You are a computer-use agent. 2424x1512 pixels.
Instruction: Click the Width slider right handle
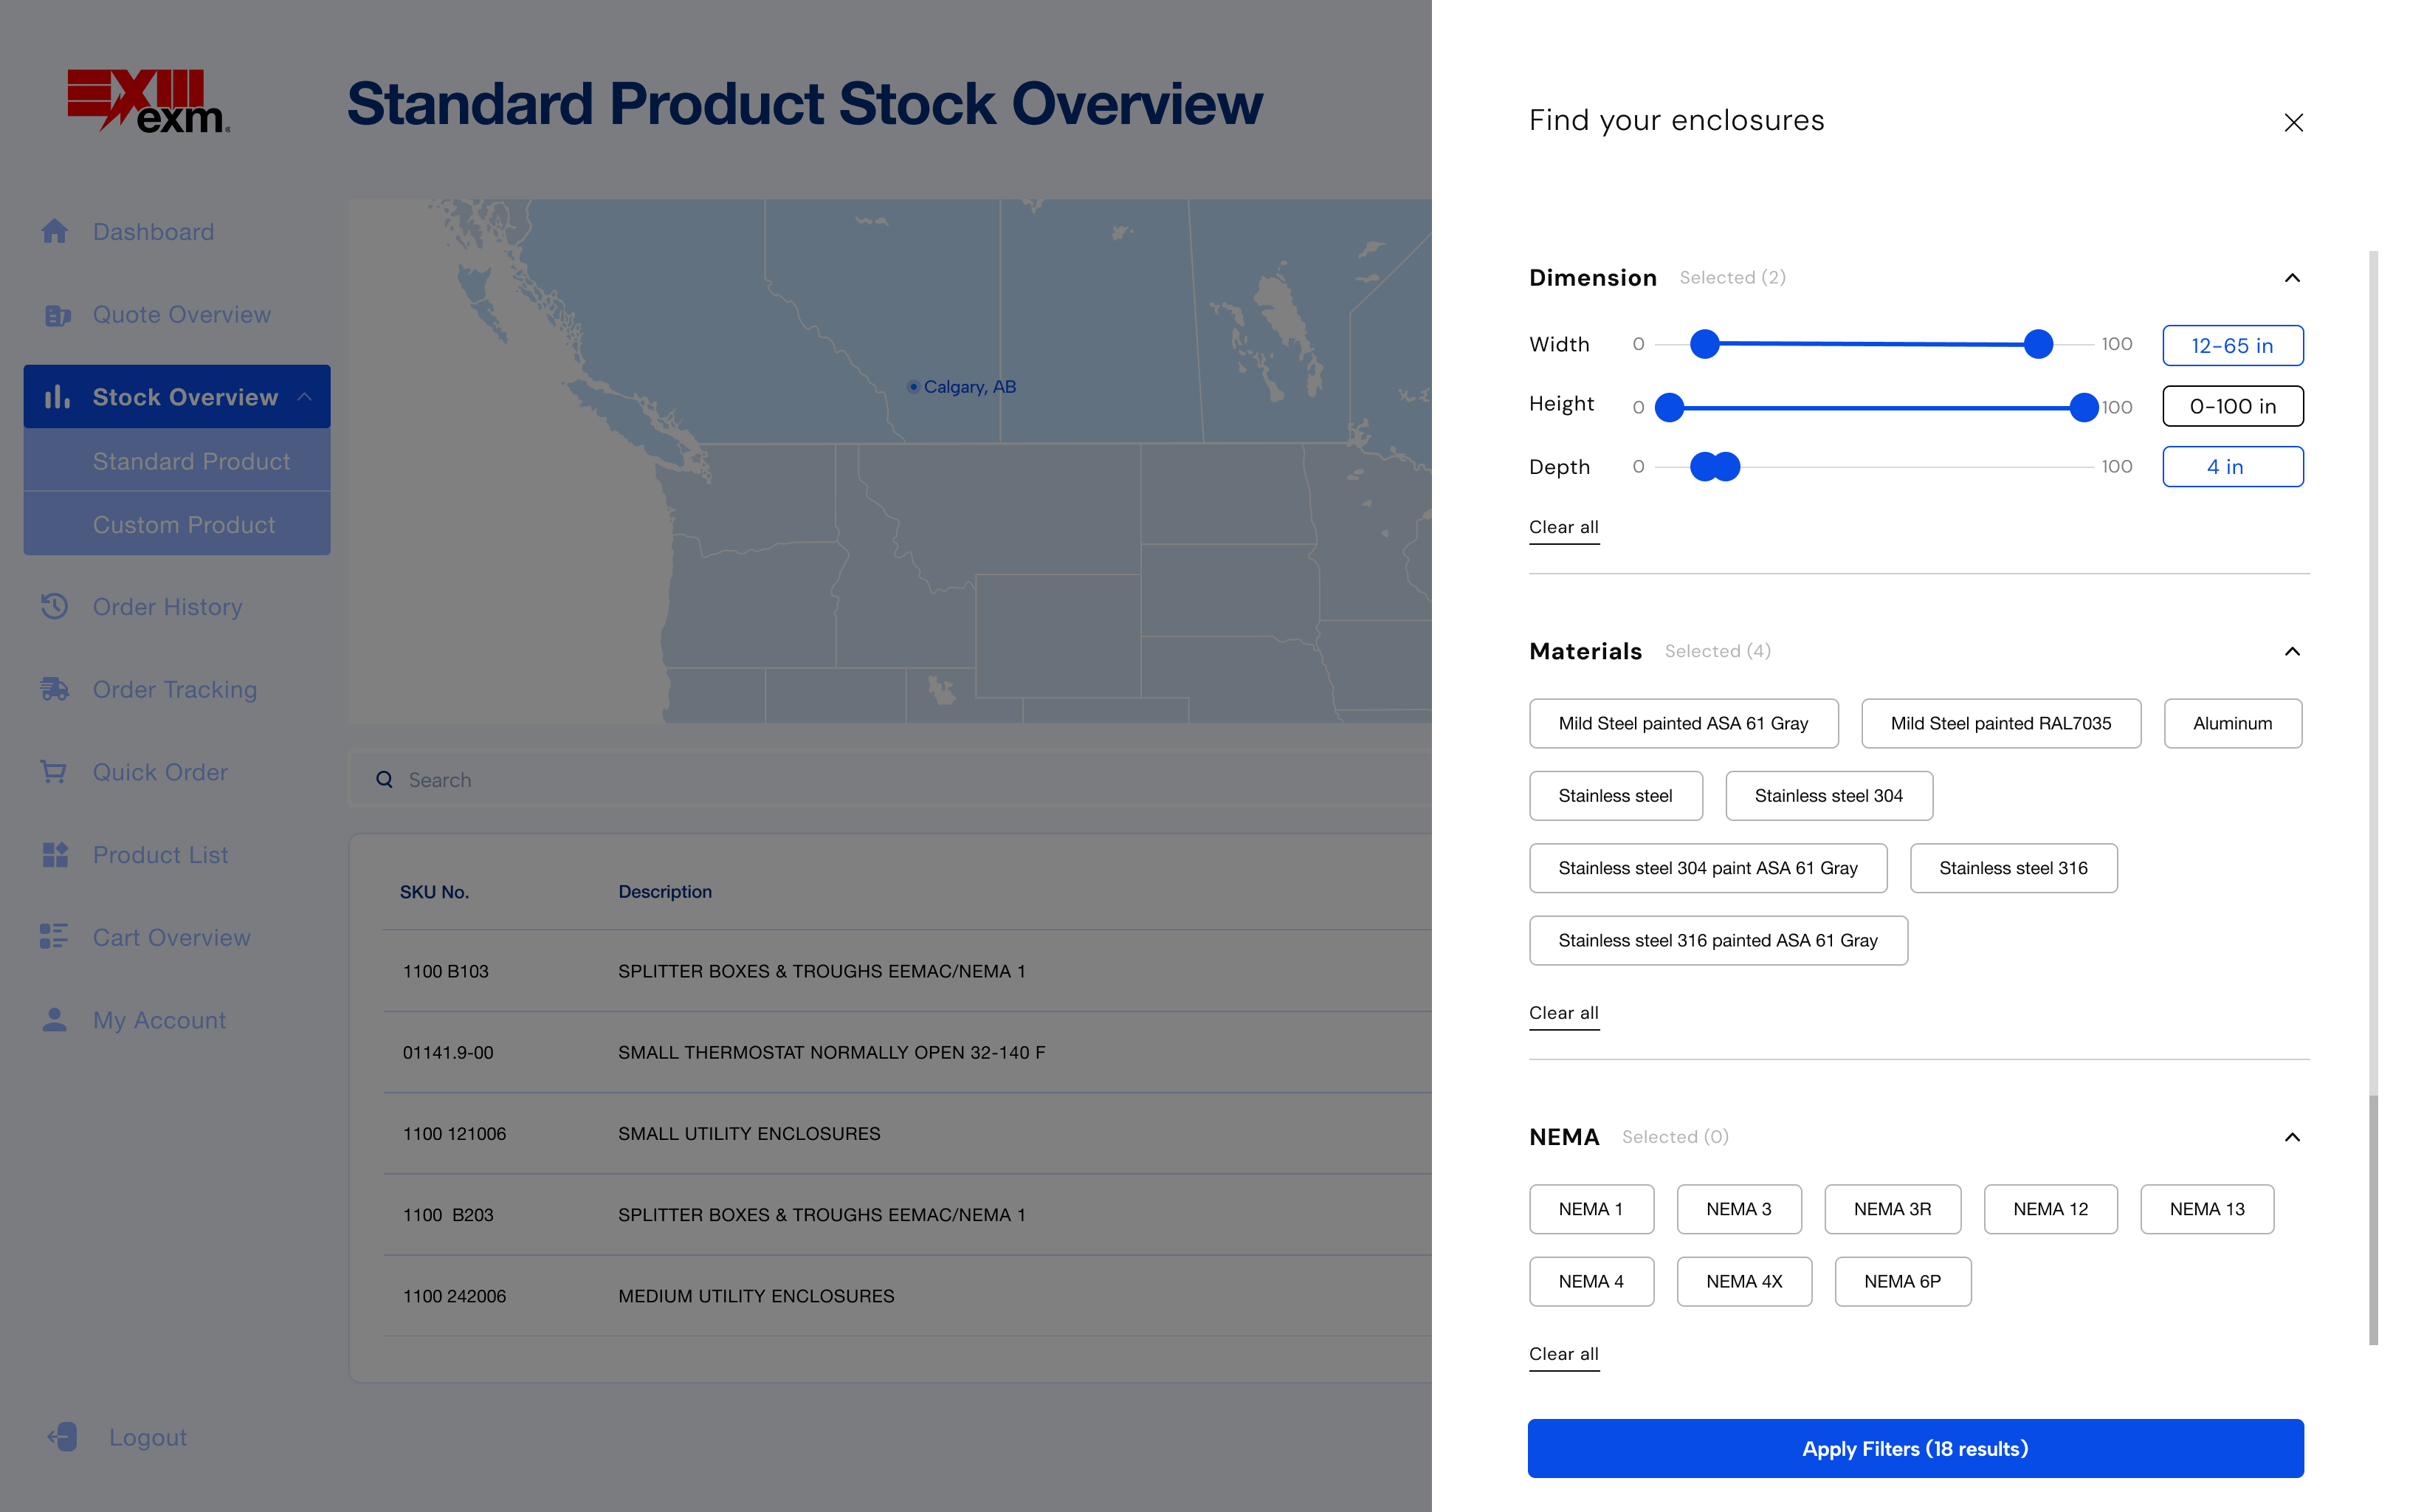(x=2037, y=344)
